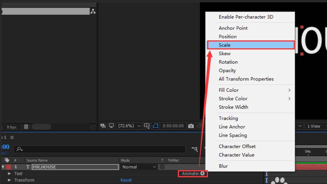Click the Mode column header
The width and height of the screenshot is (327, 184).
(x=125, y=160)
